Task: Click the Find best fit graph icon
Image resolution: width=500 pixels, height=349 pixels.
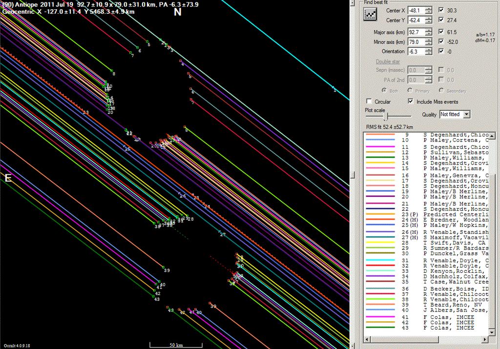Action: tap(370, 14)
